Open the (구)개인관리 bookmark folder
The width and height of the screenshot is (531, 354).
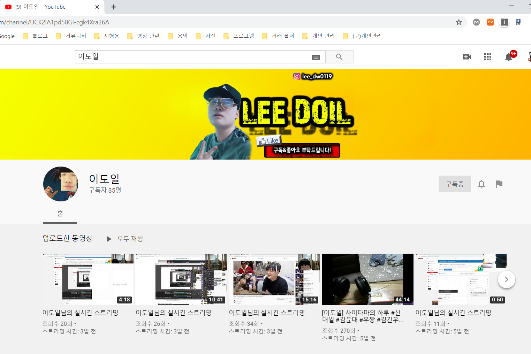pos(362,36)
